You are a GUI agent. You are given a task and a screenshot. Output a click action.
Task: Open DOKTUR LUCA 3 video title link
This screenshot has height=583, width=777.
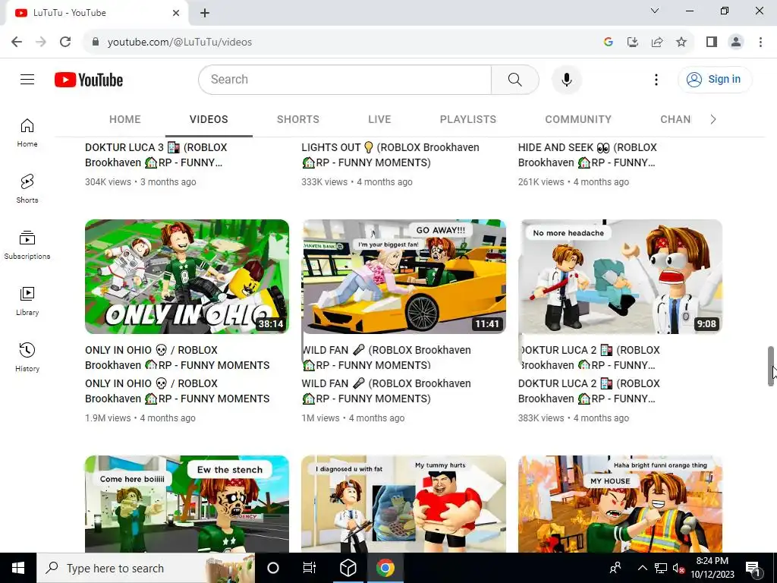click(x=156, y=155)
